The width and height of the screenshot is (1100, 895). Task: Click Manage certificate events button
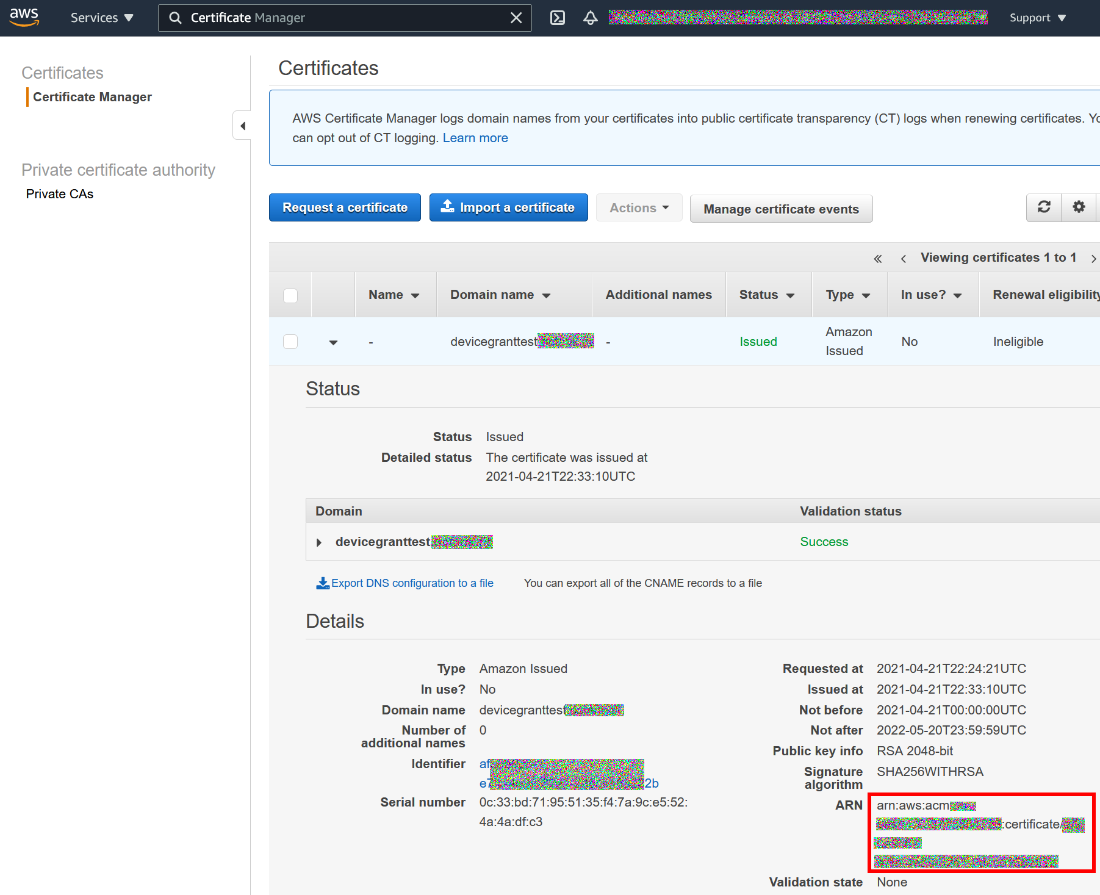tap(781, 209)
